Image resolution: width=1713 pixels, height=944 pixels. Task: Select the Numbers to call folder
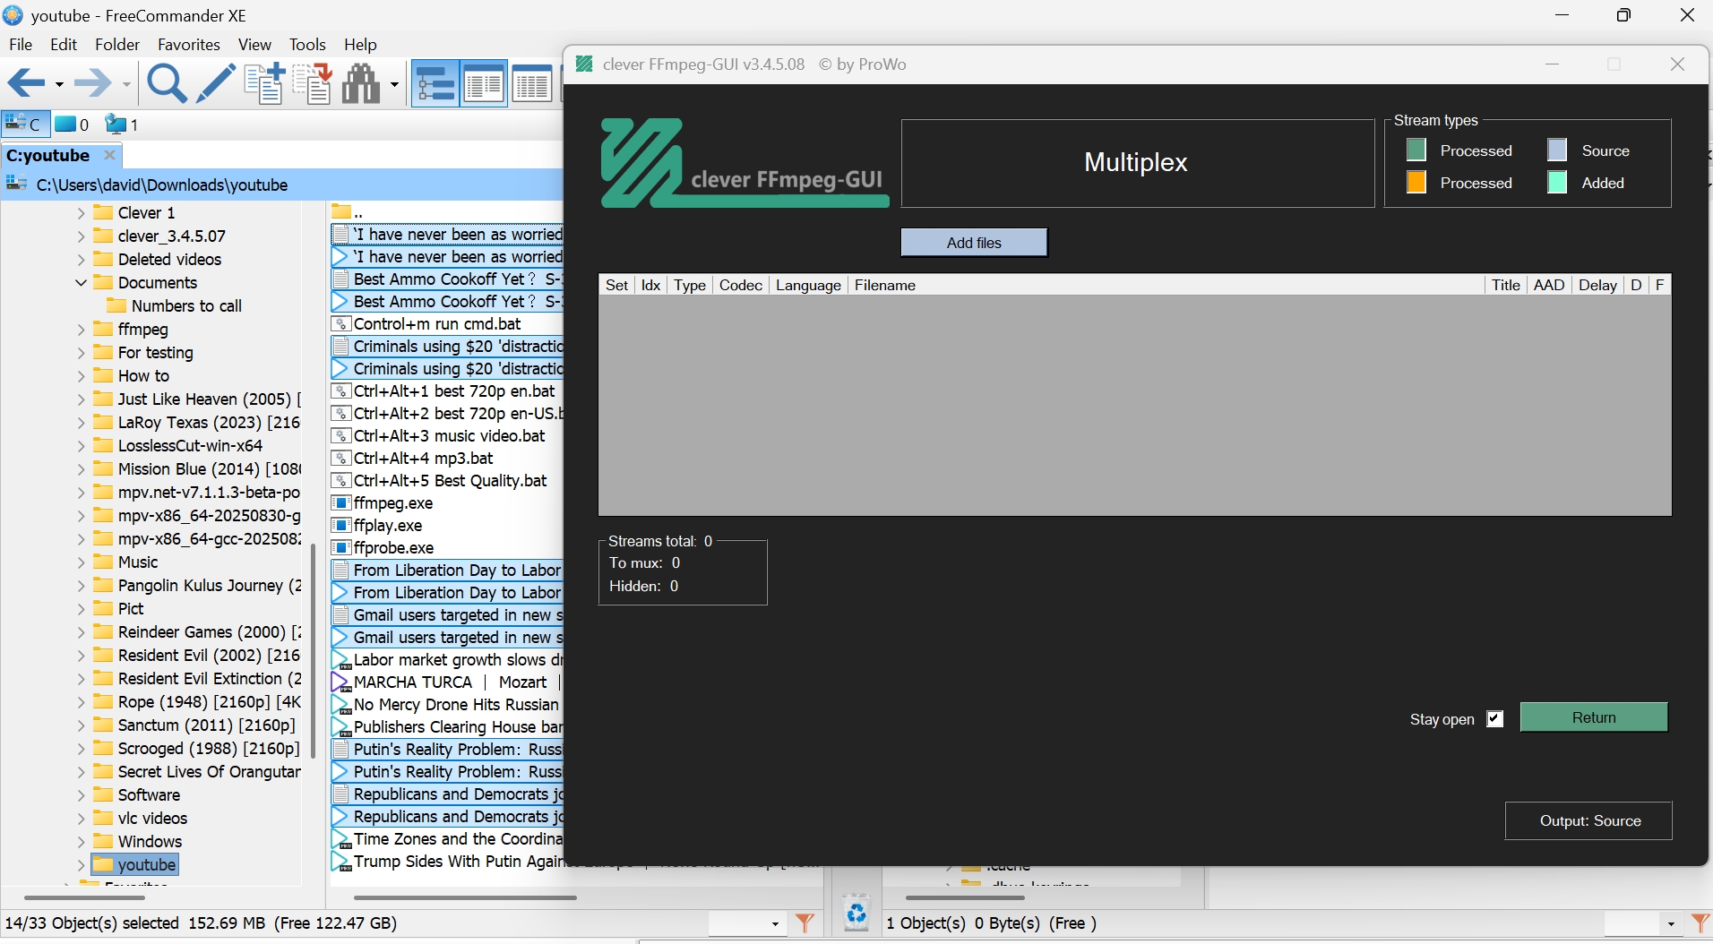click(x=186, y=305)
